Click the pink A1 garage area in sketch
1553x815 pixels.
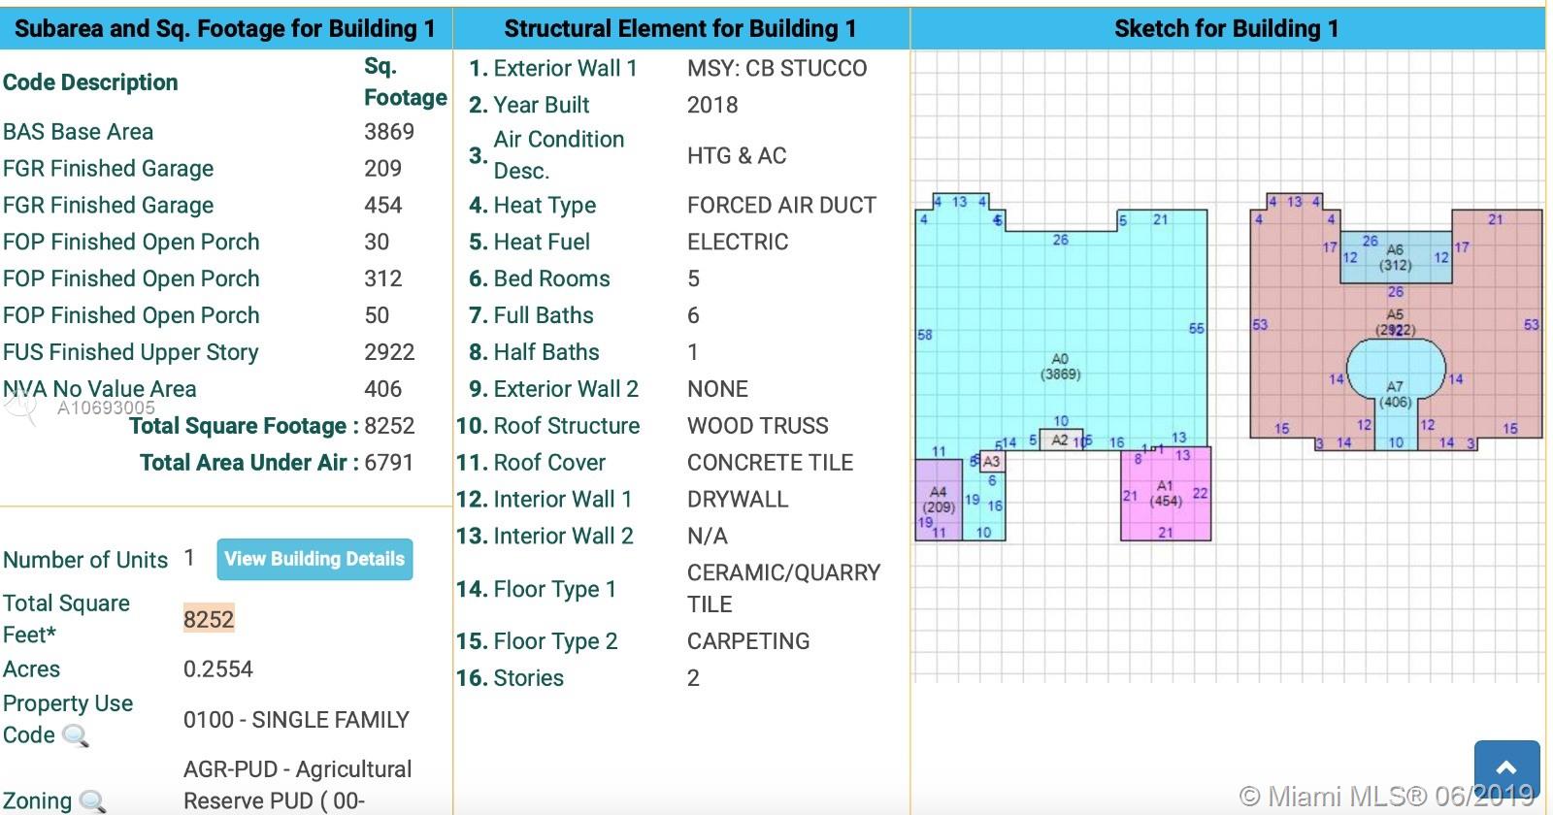coord(1165,494)
